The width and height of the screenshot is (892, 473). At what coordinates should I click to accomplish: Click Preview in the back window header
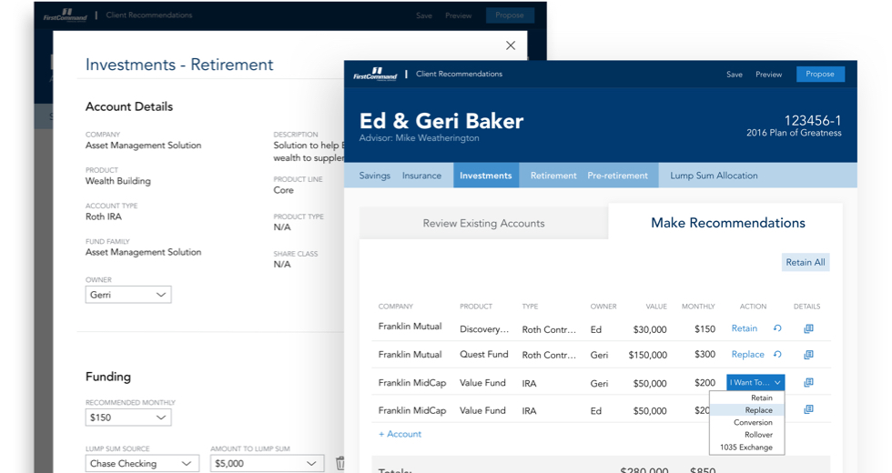[x=459, y=15]
